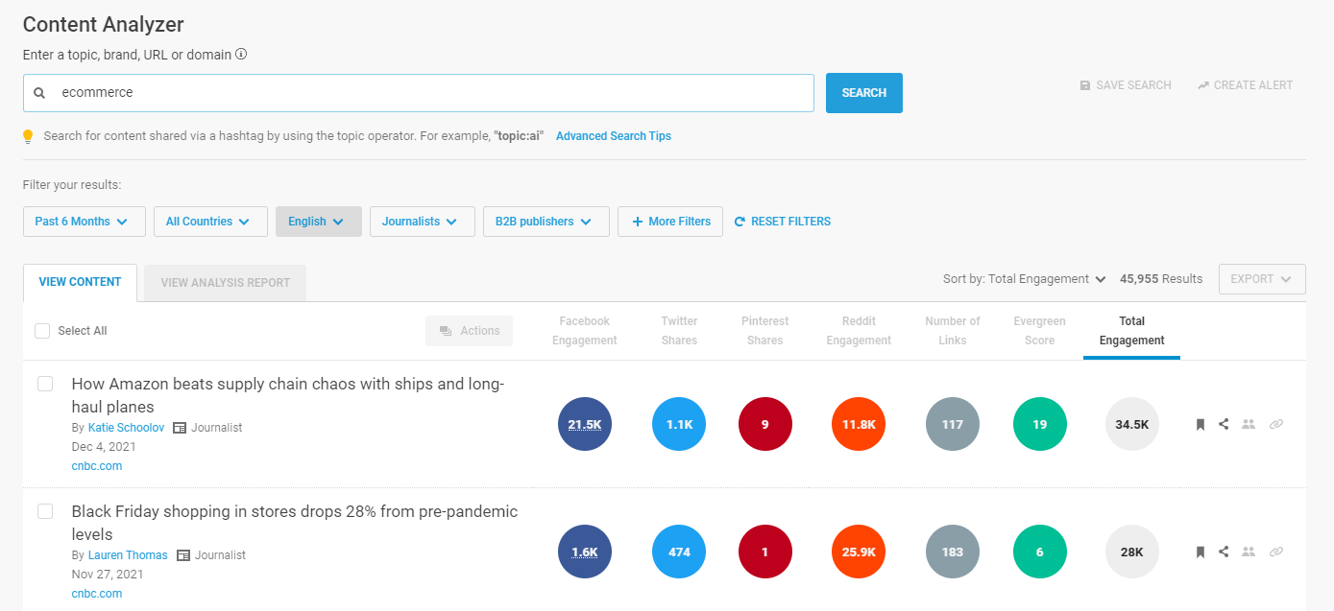The width and height of the screenshot is (1334, 611).
Task: Sort by Reddit Engagement column
Action: pos(859,331)
